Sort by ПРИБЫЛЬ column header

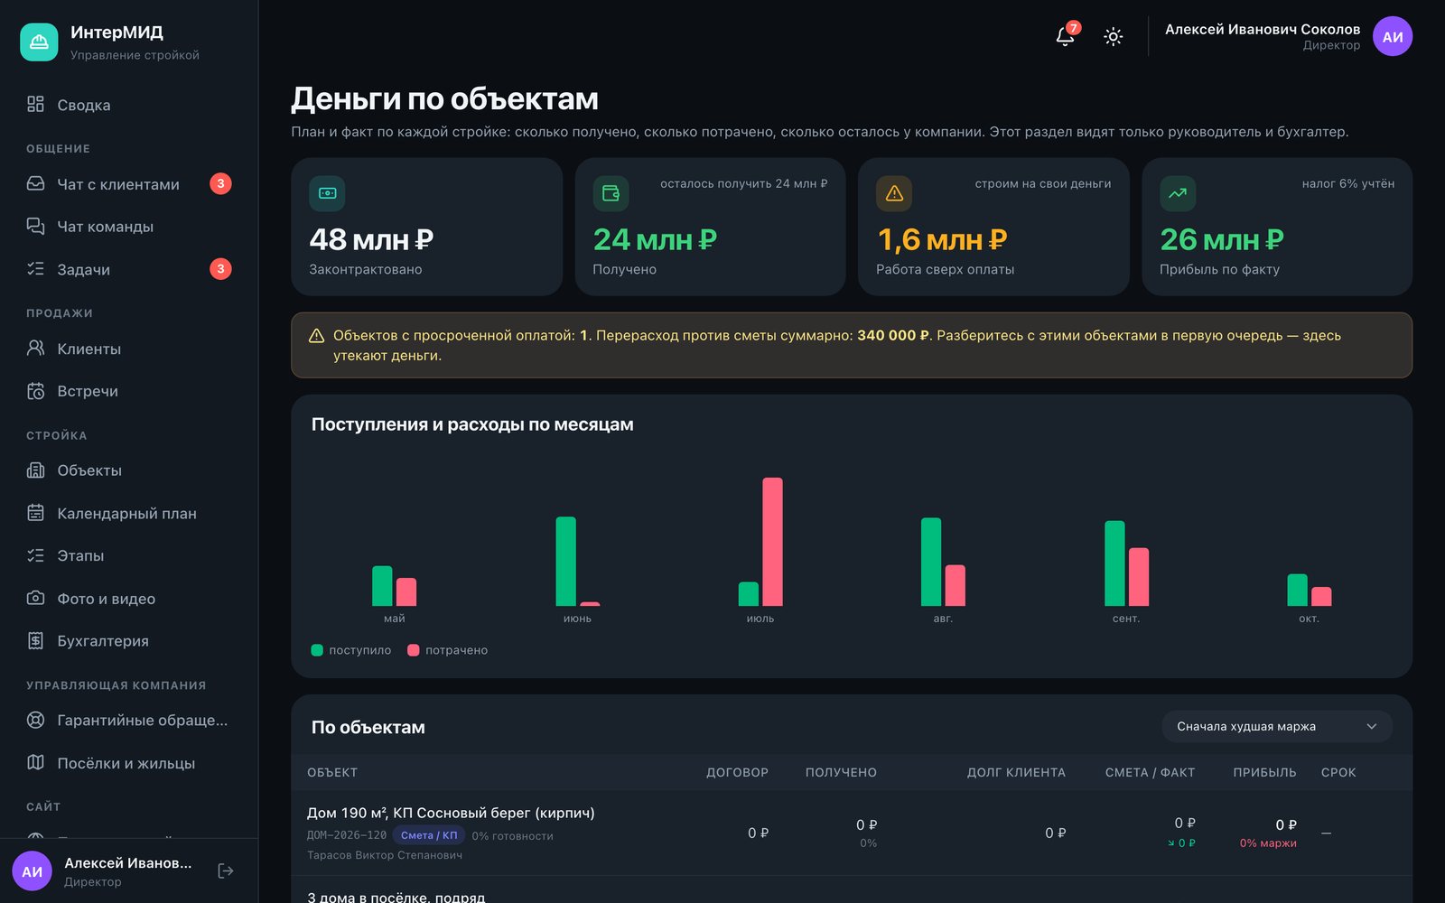(1264, 772)
